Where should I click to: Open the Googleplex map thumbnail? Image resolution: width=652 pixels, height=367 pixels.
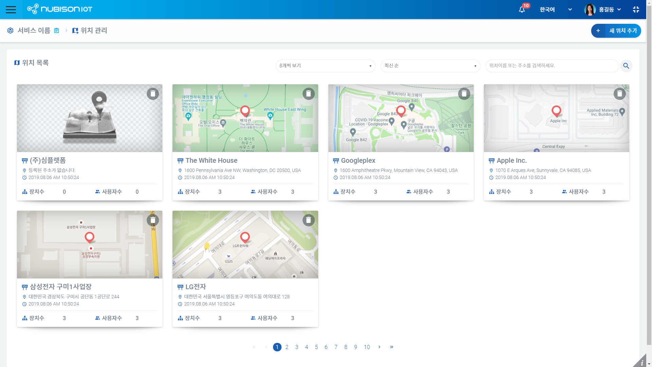401,118
